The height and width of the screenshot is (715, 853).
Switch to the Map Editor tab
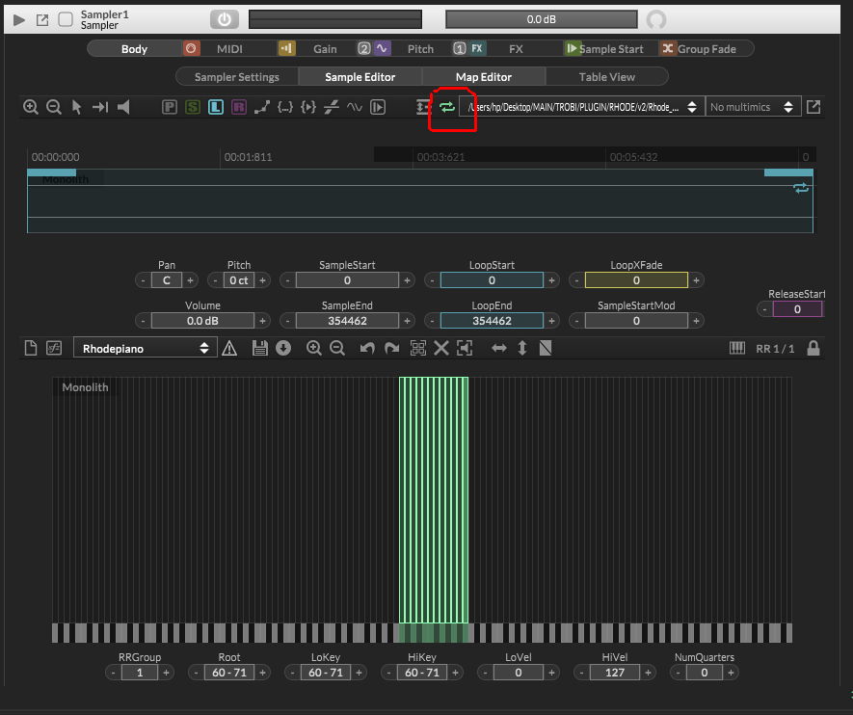[484, 77]
